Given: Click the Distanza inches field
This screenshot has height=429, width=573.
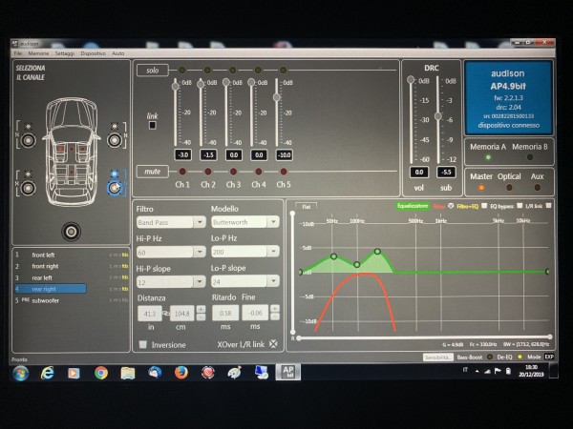Looking at the screenshot, I should point(150,314).
